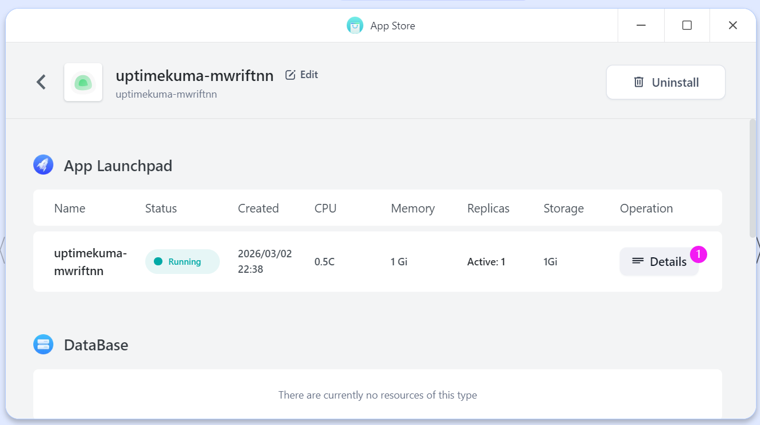Click the pink notification badge showing 1

click(x=698, y=254)
